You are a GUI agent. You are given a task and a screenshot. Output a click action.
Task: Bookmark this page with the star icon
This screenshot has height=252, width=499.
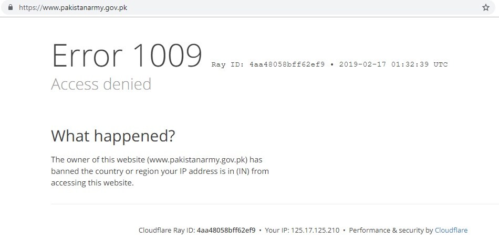486,7
